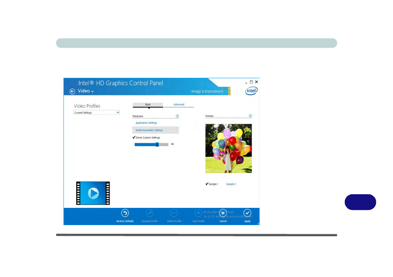Minimize the Intel Graphics Control Panel window

click(x=246, y=82)
